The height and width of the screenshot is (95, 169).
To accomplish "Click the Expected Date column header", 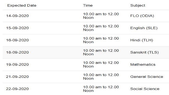I will point(22,5).
